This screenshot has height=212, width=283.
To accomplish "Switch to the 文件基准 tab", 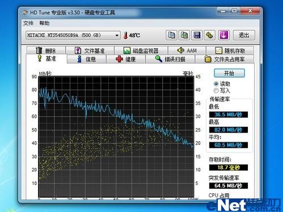I will [90, 50].
